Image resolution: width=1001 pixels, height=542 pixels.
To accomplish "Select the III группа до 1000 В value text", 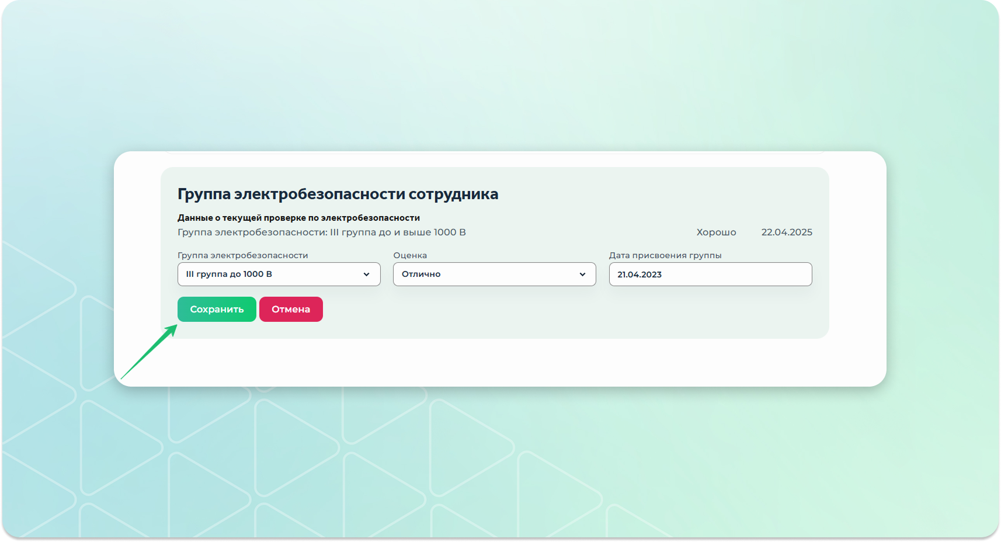I will [229, 274].
